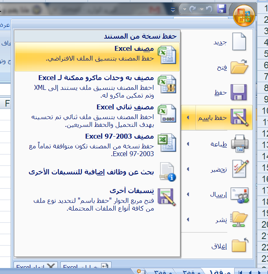This screenshot has width=268, height=274.
Task: Select row header 1
Action: (263, 8)
